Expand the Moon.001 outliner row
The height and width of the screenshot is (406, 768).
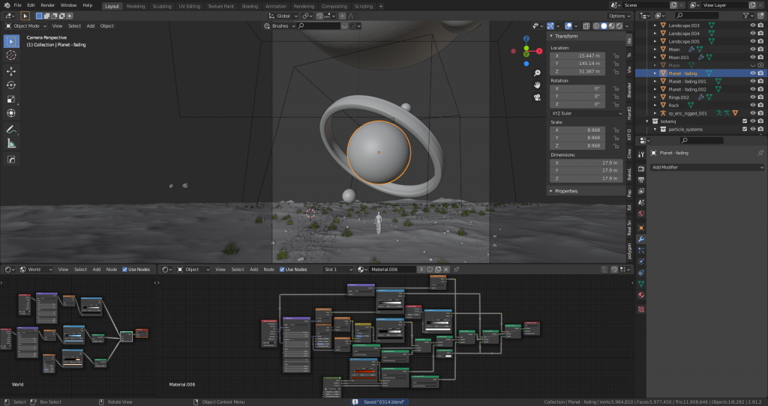pyautogui.click(x=655, y=57)
